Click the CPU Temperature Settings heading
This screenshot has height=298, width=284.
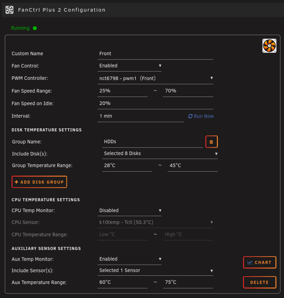[x=46, y=200]
